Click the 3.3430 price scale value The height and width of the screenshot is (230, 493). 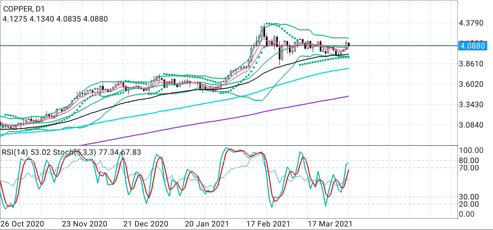[471, 105]
